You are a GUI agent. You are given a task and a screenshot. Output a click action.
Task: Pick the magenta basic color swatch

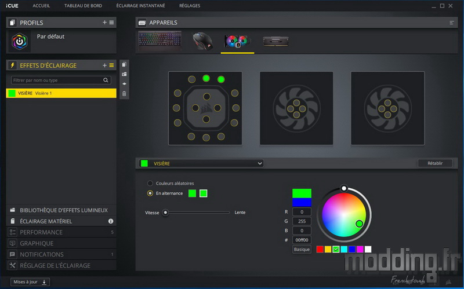coord(360,250)
